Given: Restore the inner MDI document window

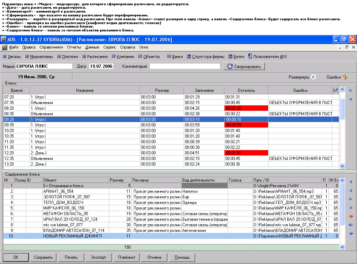Looking at the screenshot, I should 347,47.
